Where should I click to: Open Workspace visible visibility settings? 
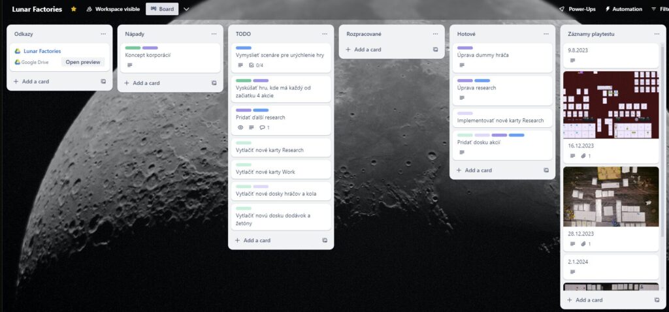point(113,9)
